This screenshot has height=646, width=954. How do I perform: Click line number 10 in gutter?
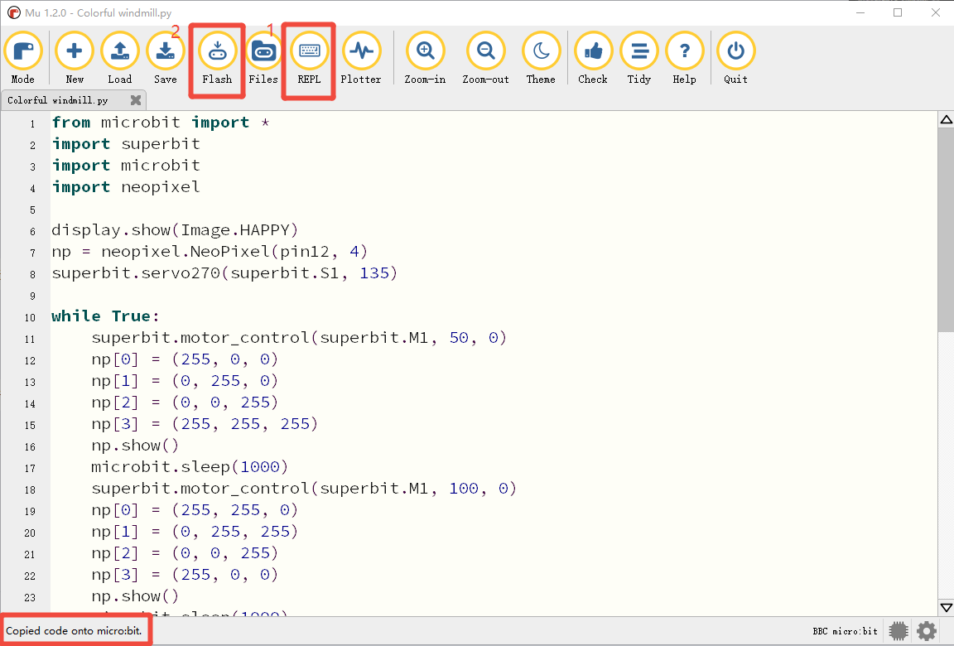pos(30,317)
